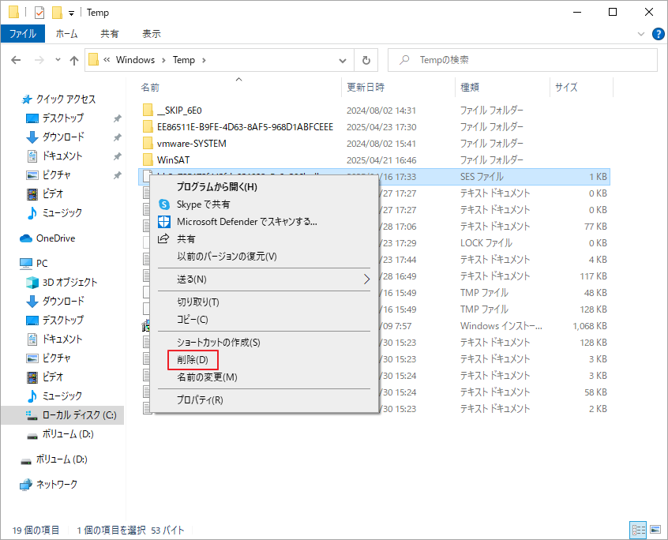This screenshot has height=540, width=668.
Task: Open 3D オブジェクト under PC
Action: click(x=69, y=283)
